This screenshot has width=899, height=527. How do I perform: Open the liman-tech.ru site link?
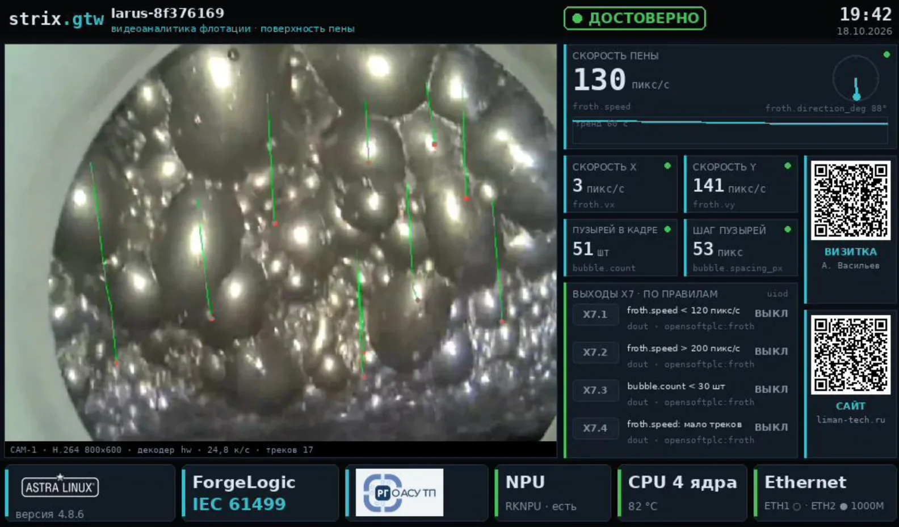(x=850, y=420)
